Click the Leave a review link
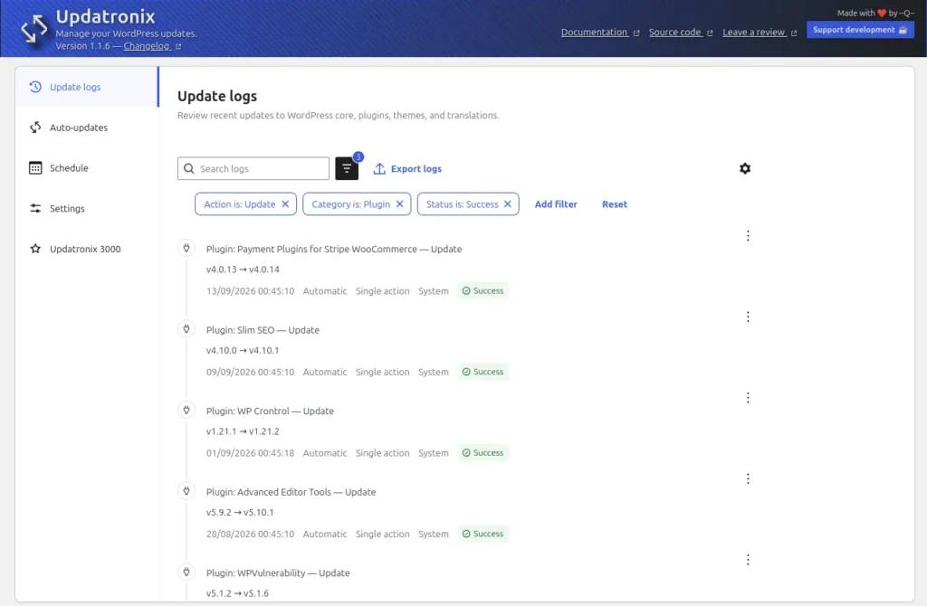This screenshot has height=606, width=927. click(760, 33)
